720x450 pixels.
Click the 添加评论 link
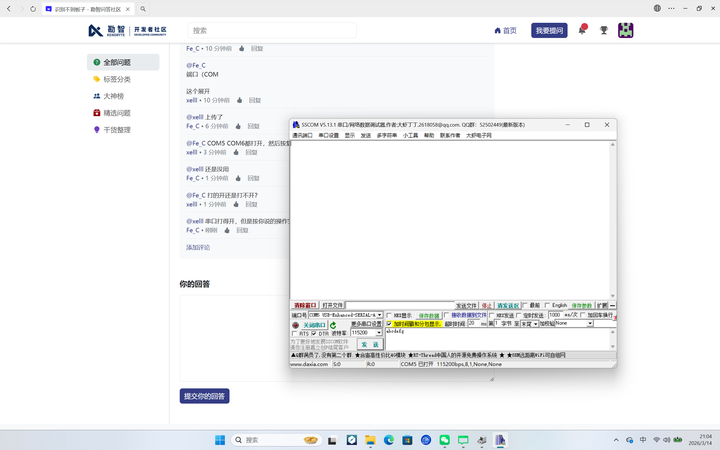pos(198,247)
